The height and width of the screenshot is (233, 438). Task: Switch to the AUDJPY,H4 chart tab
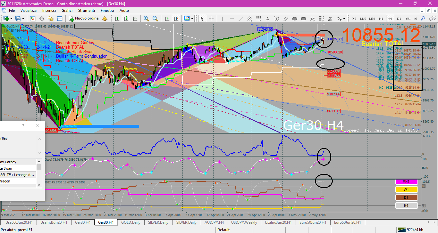[214, 222]
